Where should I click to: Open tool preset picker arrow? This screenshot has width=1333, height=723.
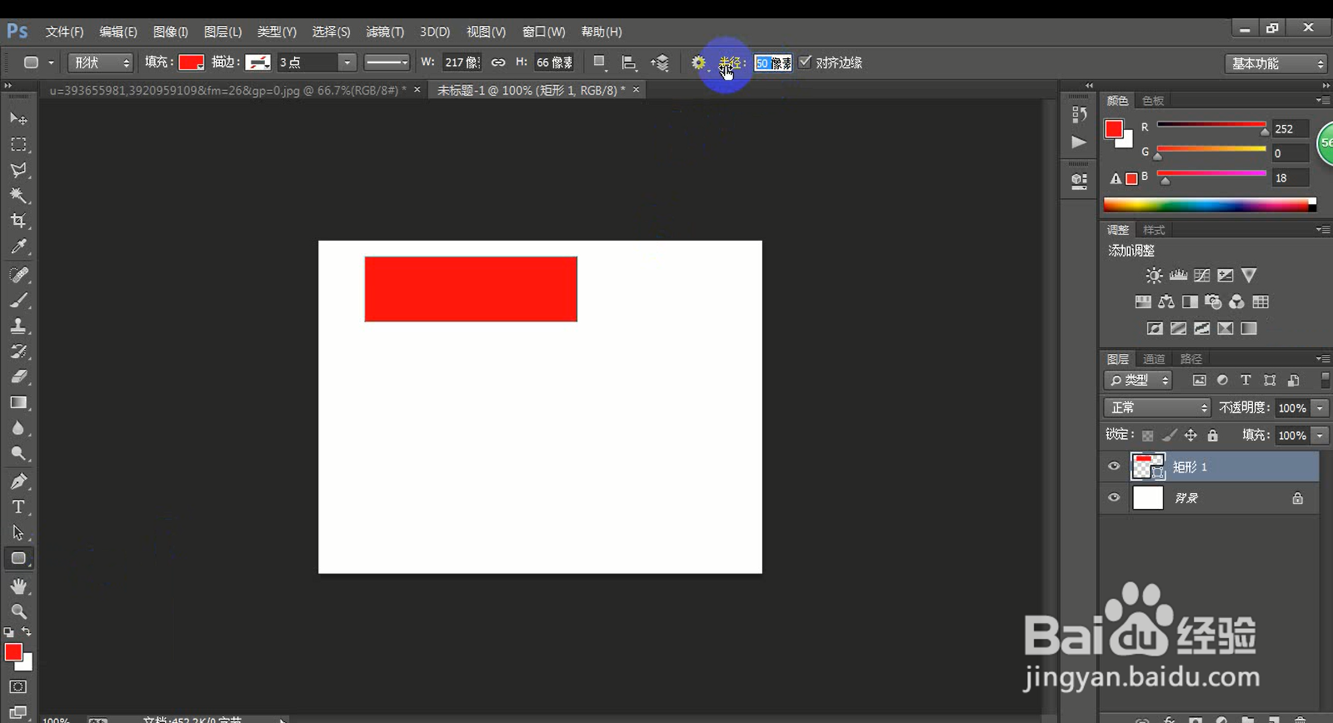click(51, 62)
